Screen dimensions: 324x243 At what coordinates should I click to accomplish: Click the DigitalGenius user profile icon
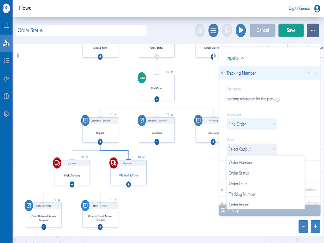point(317,9)
